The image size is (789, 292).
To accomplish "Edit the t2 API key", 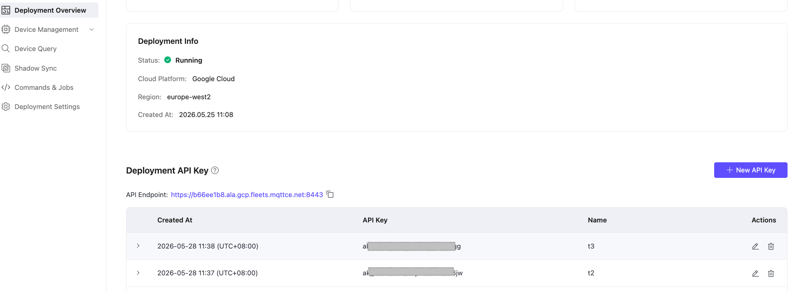I will (x=755, y=274).
